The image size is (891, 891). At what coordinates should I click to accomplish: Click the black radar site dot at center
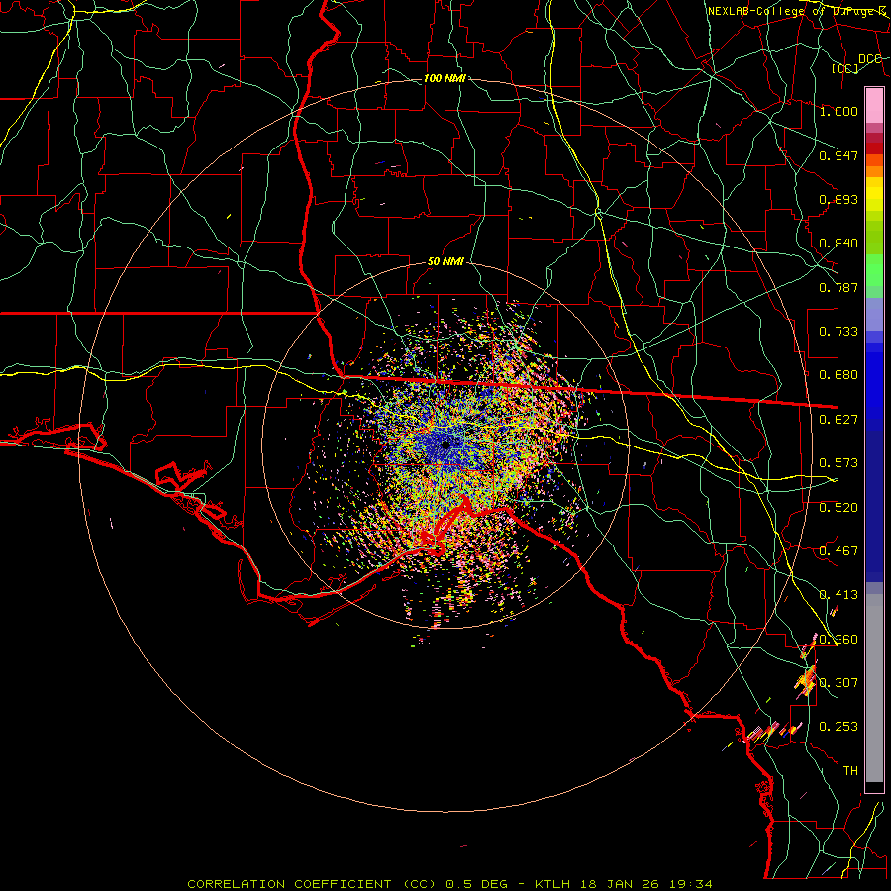point(446,445)
